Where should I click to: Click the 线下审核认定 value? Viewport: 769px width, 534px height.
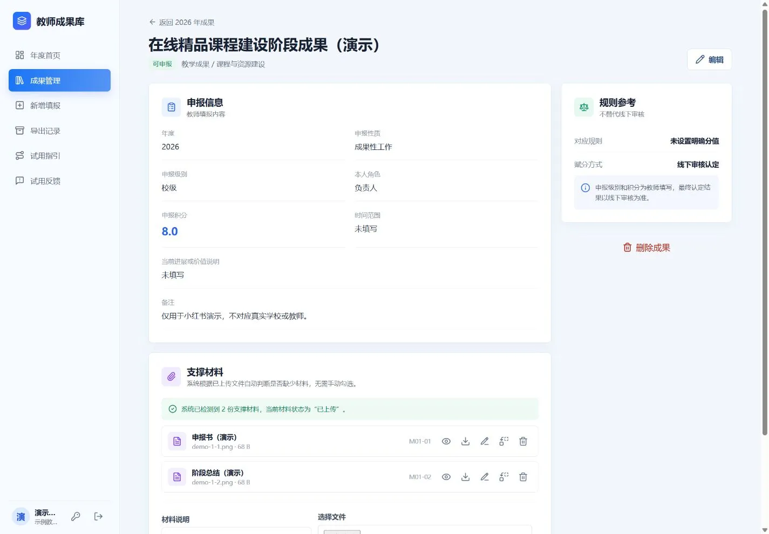[x=698, y=165]
